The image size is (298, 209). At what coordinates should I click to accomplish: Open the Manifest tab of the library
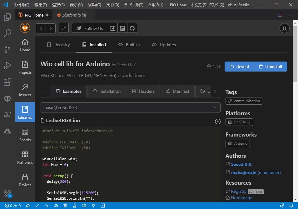tap(177, 91)
